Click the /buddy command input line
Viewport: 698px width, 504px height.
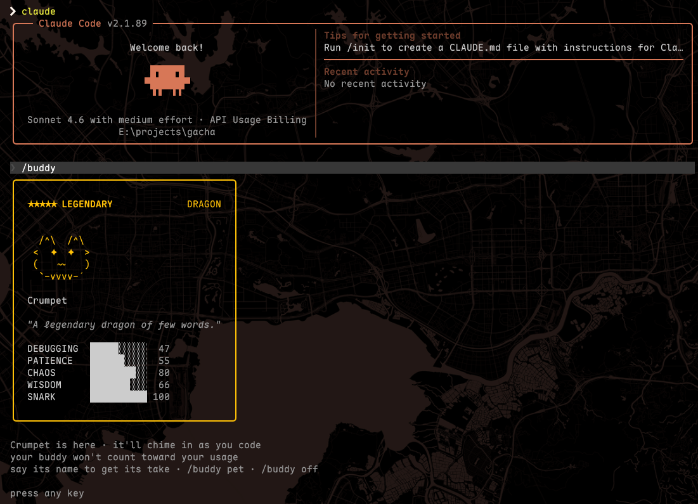pos(352,168)
